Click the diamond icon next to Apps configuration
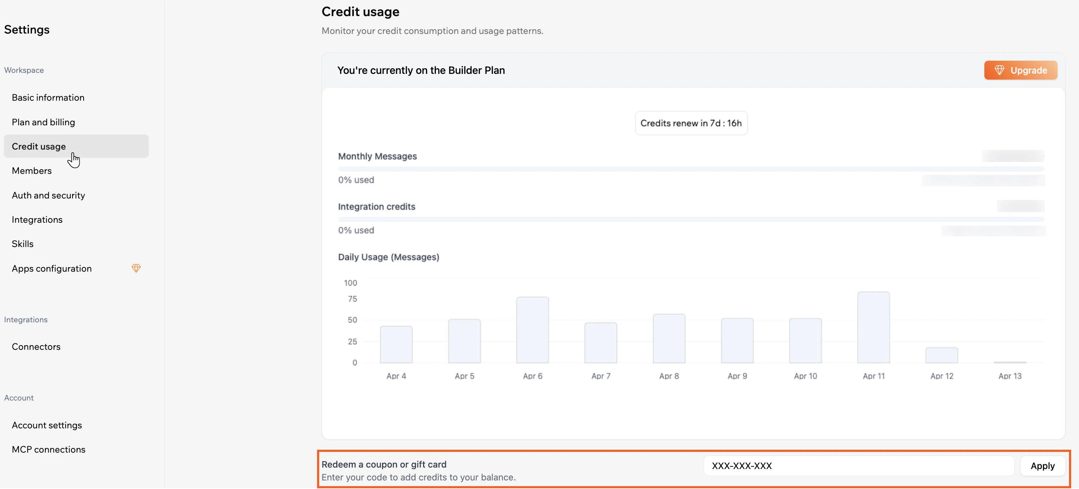 (136, 268)
